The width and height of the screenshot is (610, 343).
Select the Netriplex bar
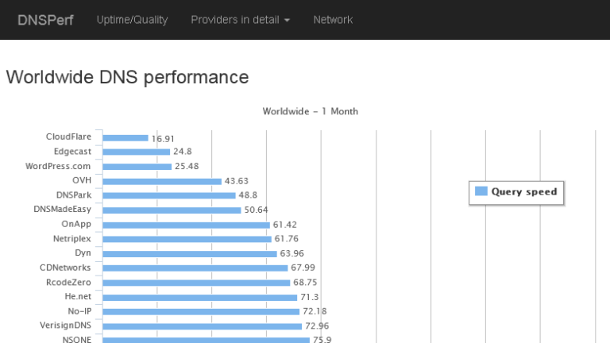(187, 239)
